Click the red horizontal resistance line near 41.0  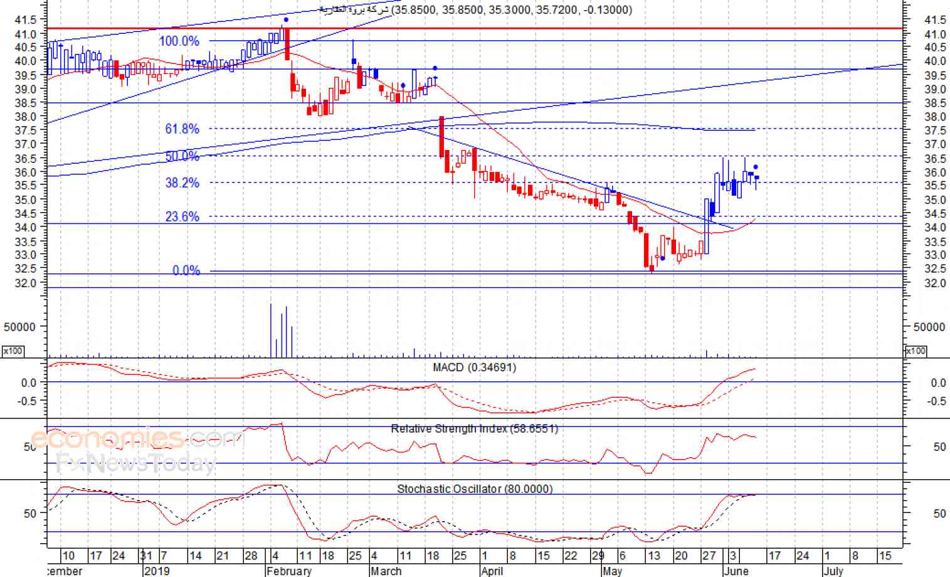pos(475,28)
